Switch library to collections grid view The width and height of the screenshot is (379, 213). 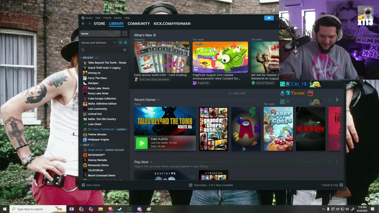125,33
